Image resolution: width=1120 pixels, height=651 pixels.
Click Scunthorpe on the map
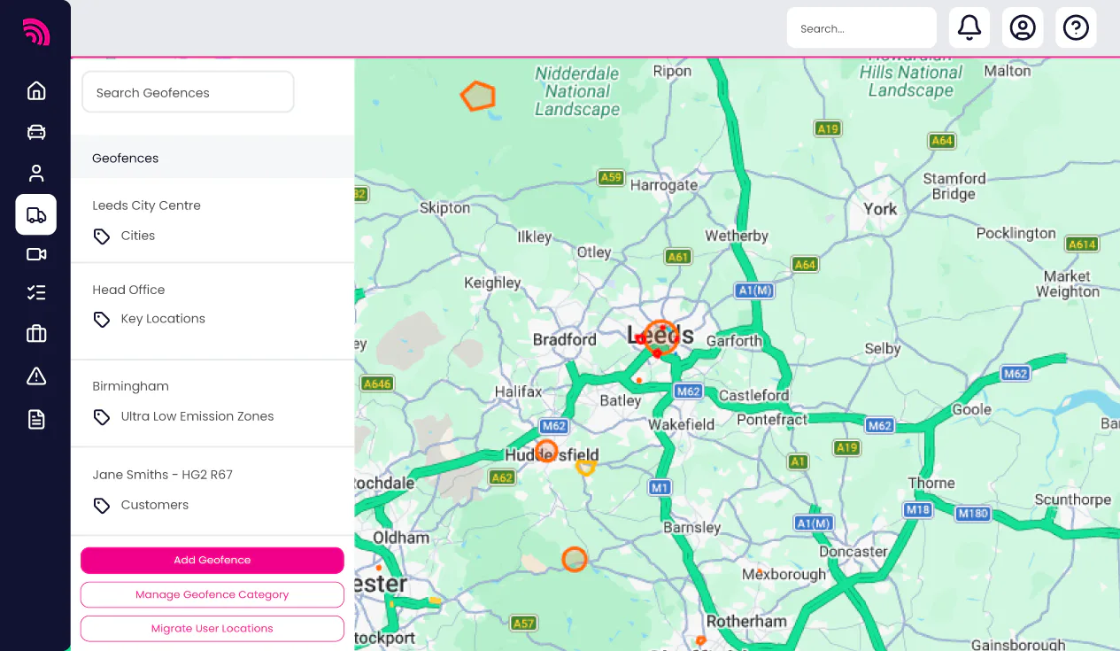pos(1073,500)
